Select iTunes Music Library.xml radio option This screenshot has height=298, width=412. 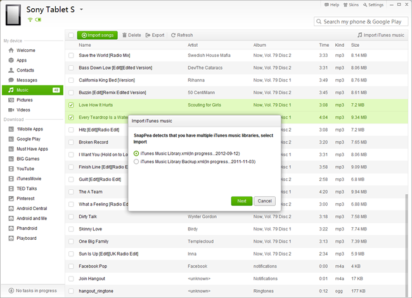pyautogui.click(x=136, y=154)
